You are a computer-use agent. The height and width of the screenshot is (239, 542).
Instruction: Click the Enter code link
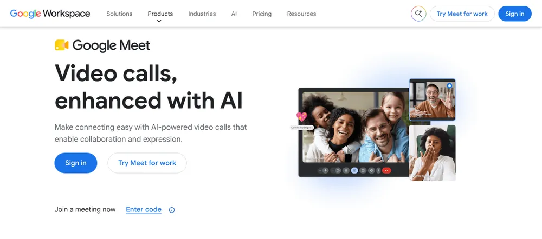(x=144, y=209)
